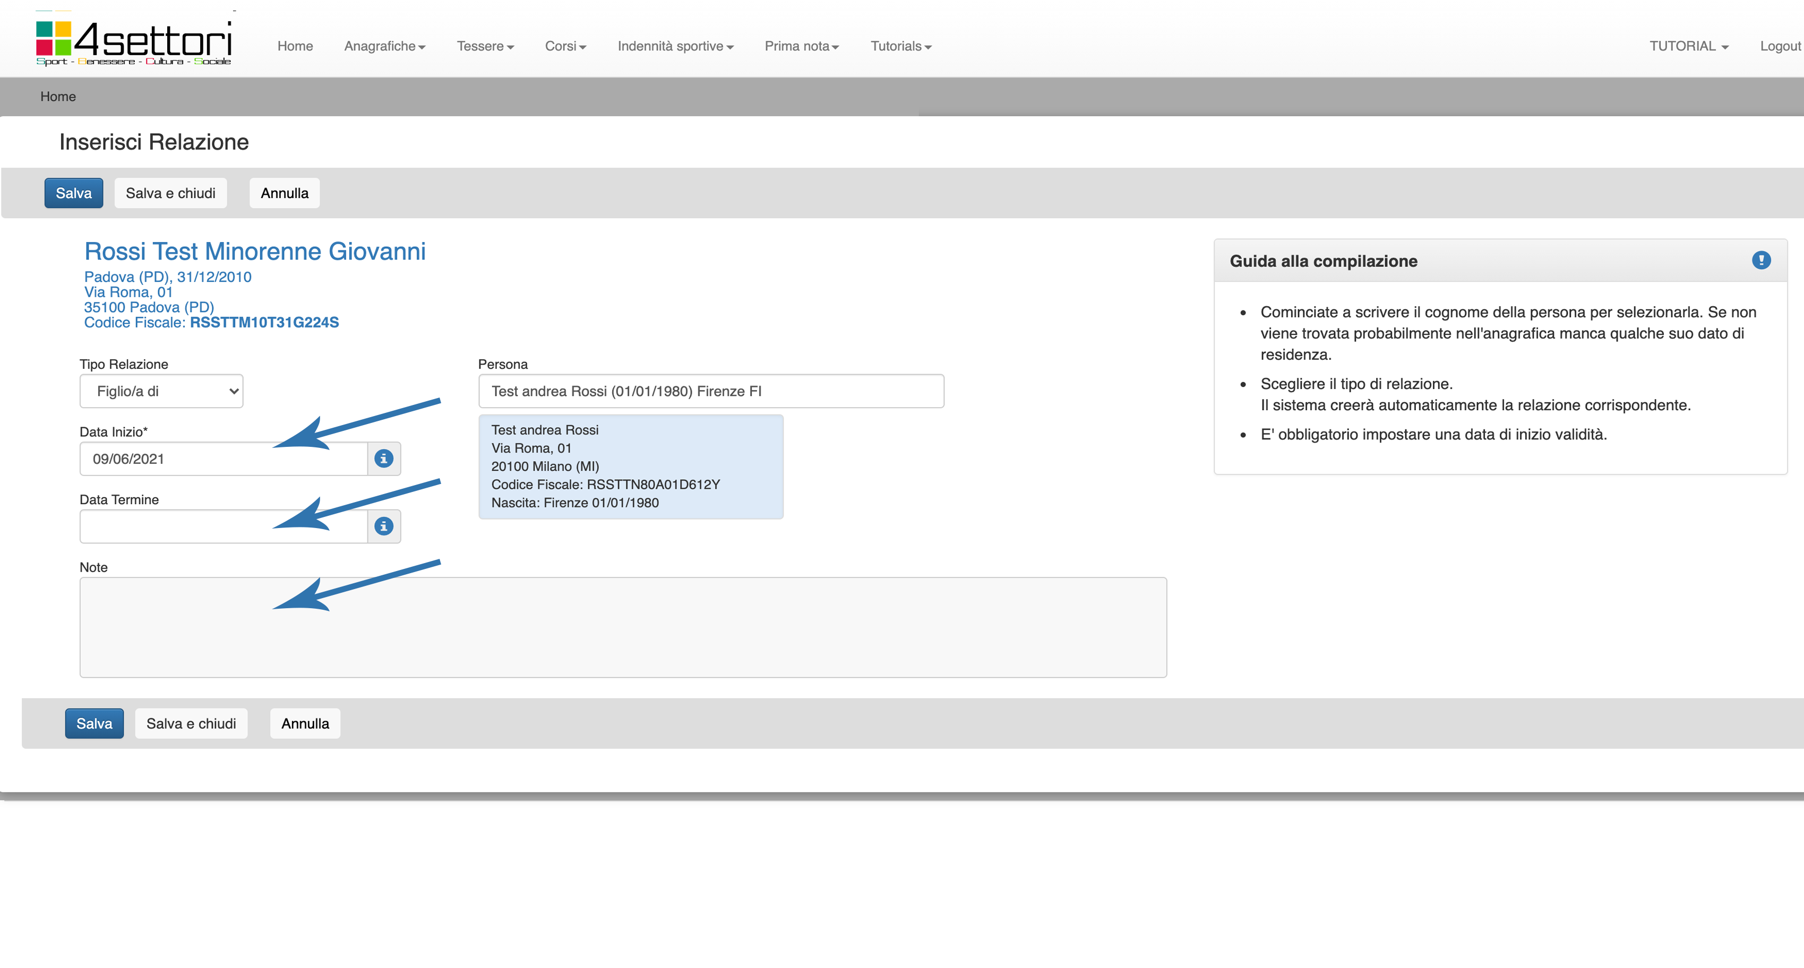Click exclamation icon in Guida alla compilazione
1804x968 pixels.
1760,261
